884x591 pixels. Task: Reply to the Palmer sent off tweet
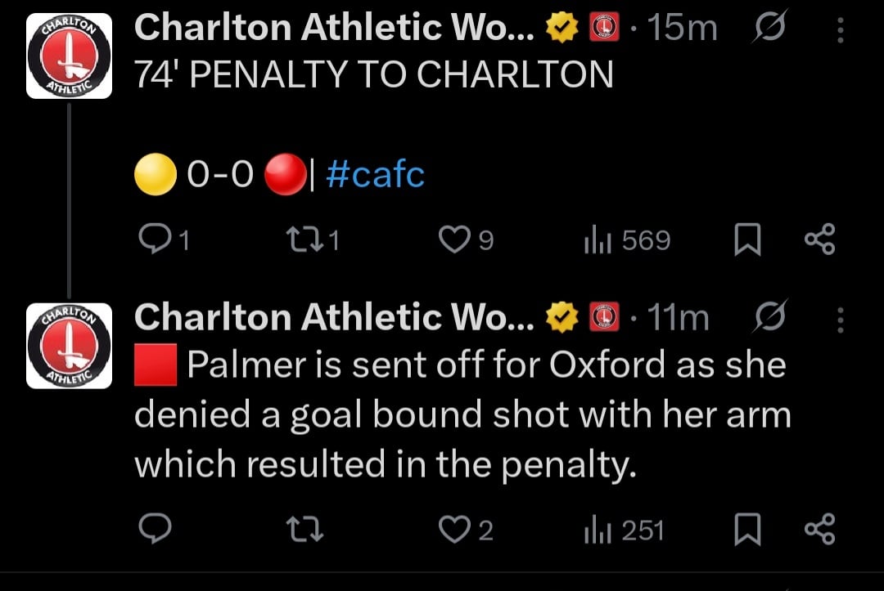pos(156,531)
